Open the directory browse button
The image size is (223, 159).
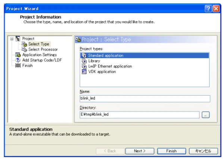coord(205,115)
